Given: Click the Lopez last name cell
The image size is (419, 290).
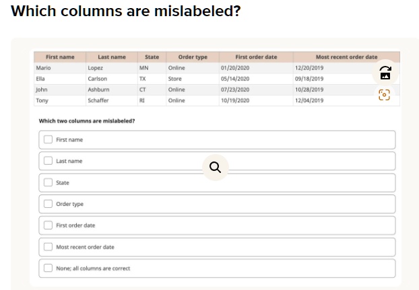Looking at the screenshot, I should [x=112, y=68].
